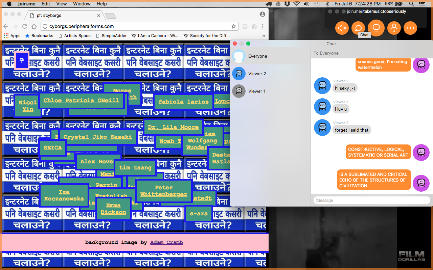Viewport: 433px width, 270px height.
Task: Click the "Adam Cramb" link
Action: [x=166, y=242]
